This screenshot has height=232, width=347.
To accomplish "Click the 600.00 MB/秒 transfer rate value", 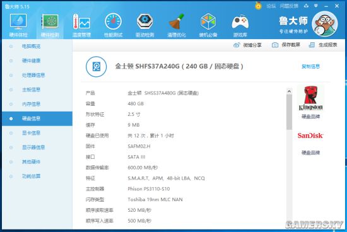I will tap(143, 168).
